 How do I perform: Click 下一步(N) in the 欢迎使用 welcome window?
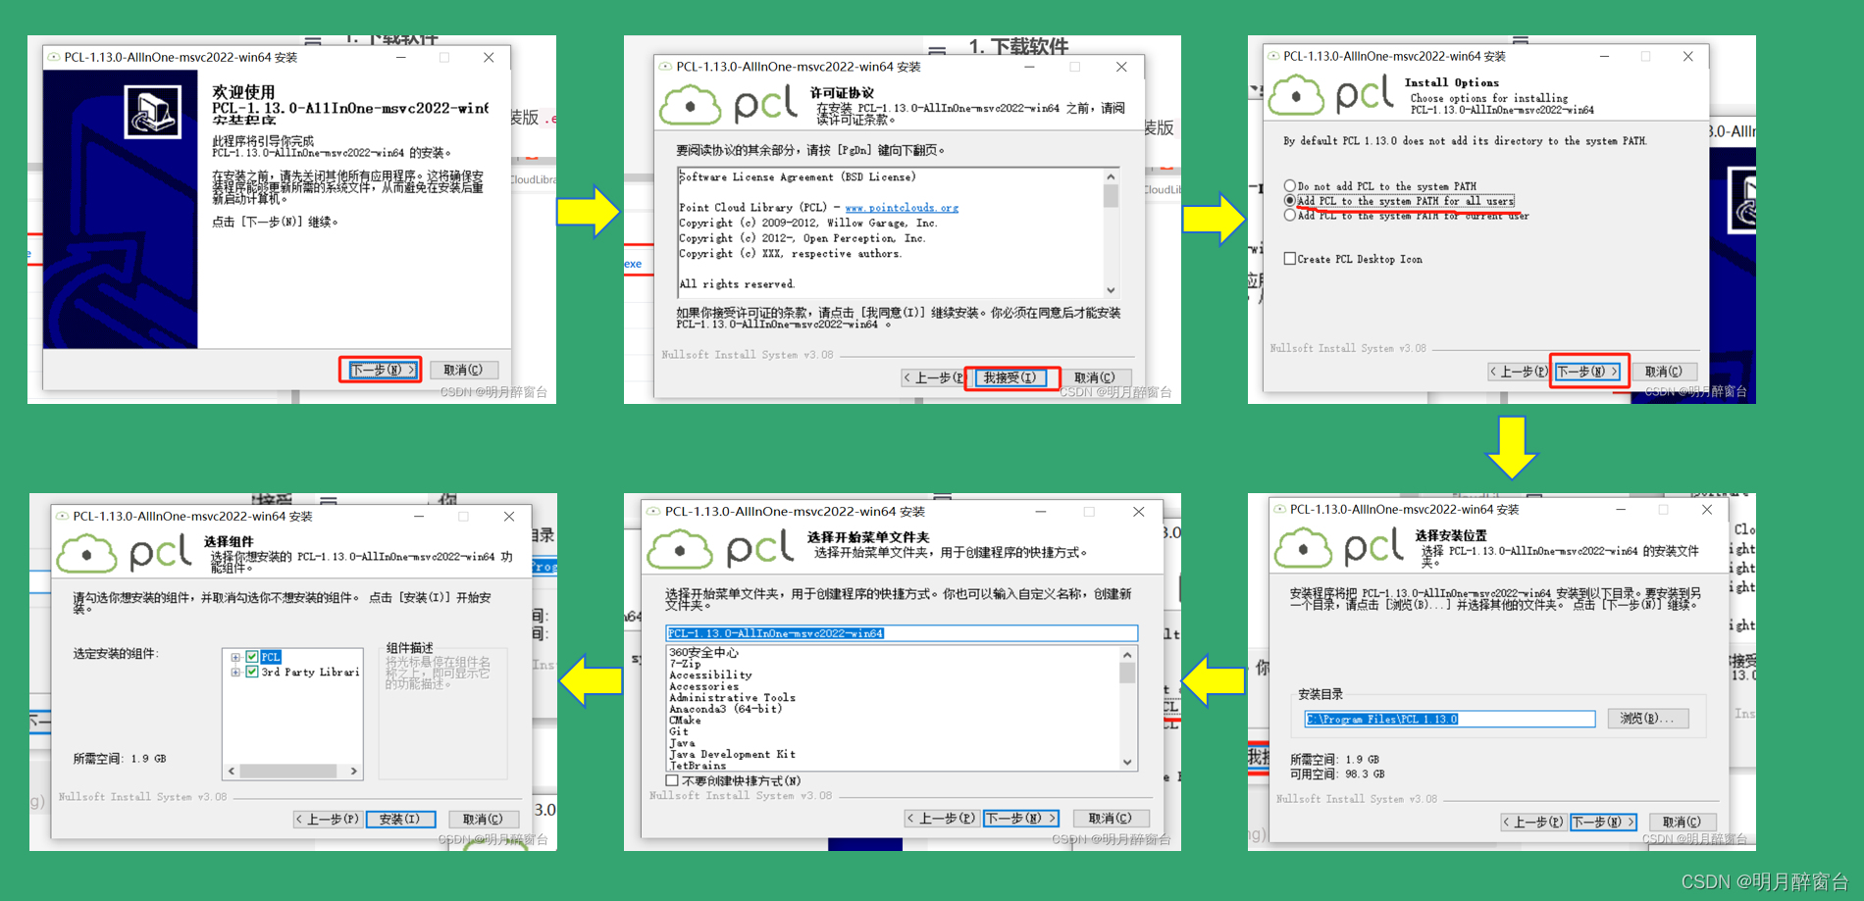tap(383, 370)
